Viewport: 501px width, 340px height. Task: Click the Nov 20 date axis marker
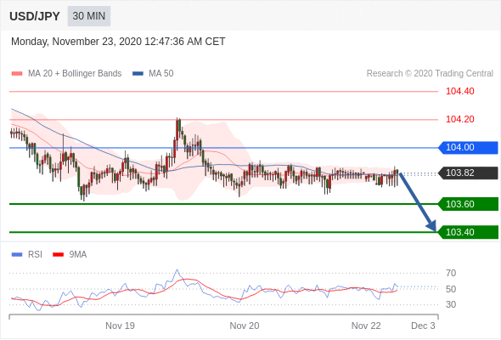pos(245,326)
